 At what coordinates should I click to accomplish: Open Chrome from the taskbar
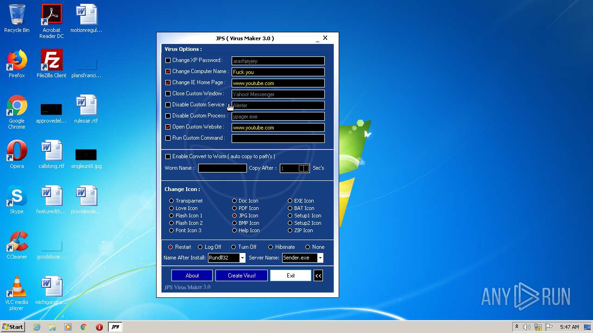tap(84, 327)
